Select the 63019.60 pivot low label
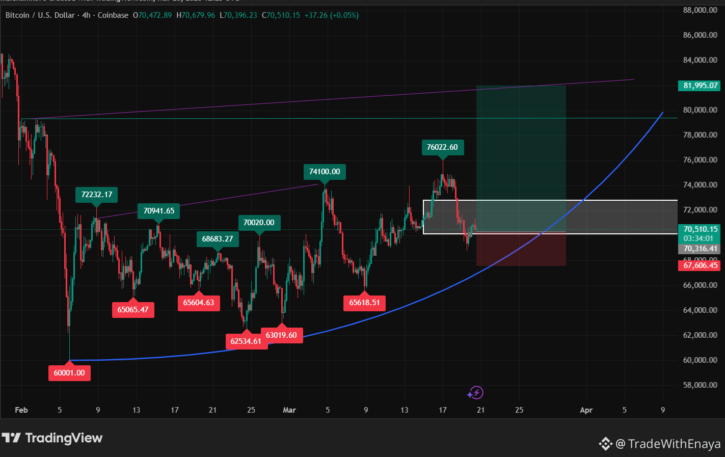The width and height of the screenshot is (725, 457). 281,335
